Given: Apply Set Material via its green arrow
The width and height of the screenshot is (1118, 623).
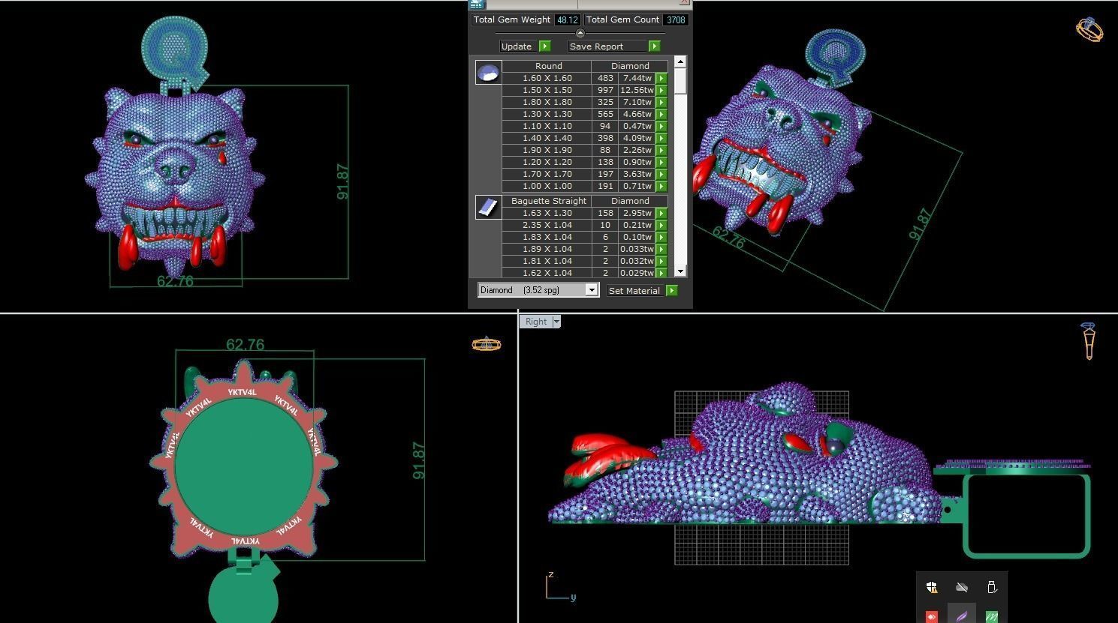Looking at the screenshot, I should point(672,291).
